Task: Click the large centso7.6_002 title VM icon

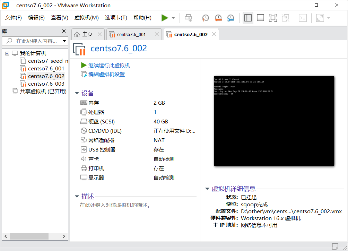Action: [x=79, y=49]
